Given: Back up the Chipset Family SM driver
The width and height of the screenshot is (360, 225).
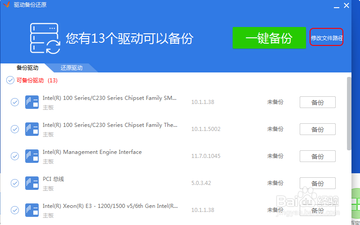Looking at the screenshot, I should pos(318,102).
